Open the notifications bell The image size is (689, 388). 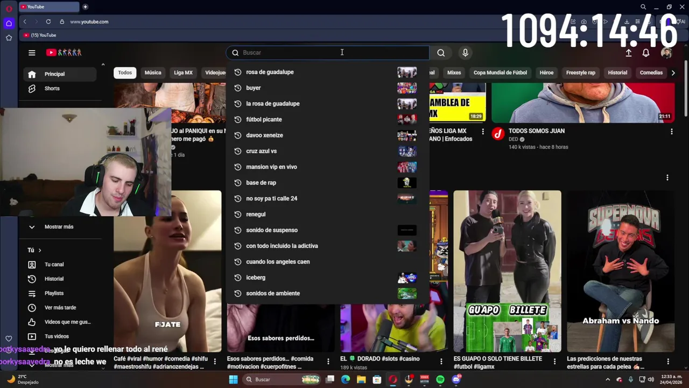click(646, 52)
